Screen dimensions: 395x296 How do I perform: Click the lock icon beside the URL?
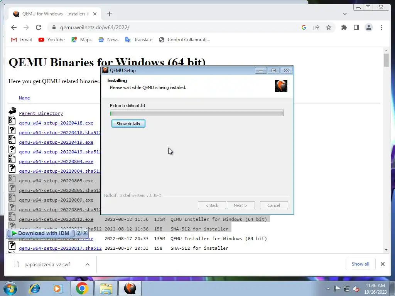point(54,27)
